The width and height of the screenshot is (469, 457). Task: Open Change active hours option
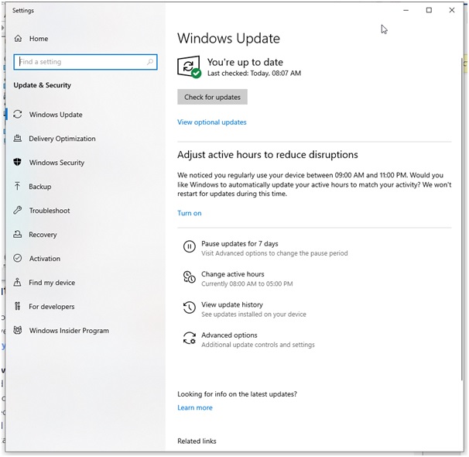[238, 279]
